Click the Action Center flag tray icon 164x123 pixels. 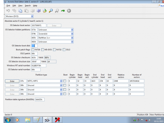coord(142,120)
